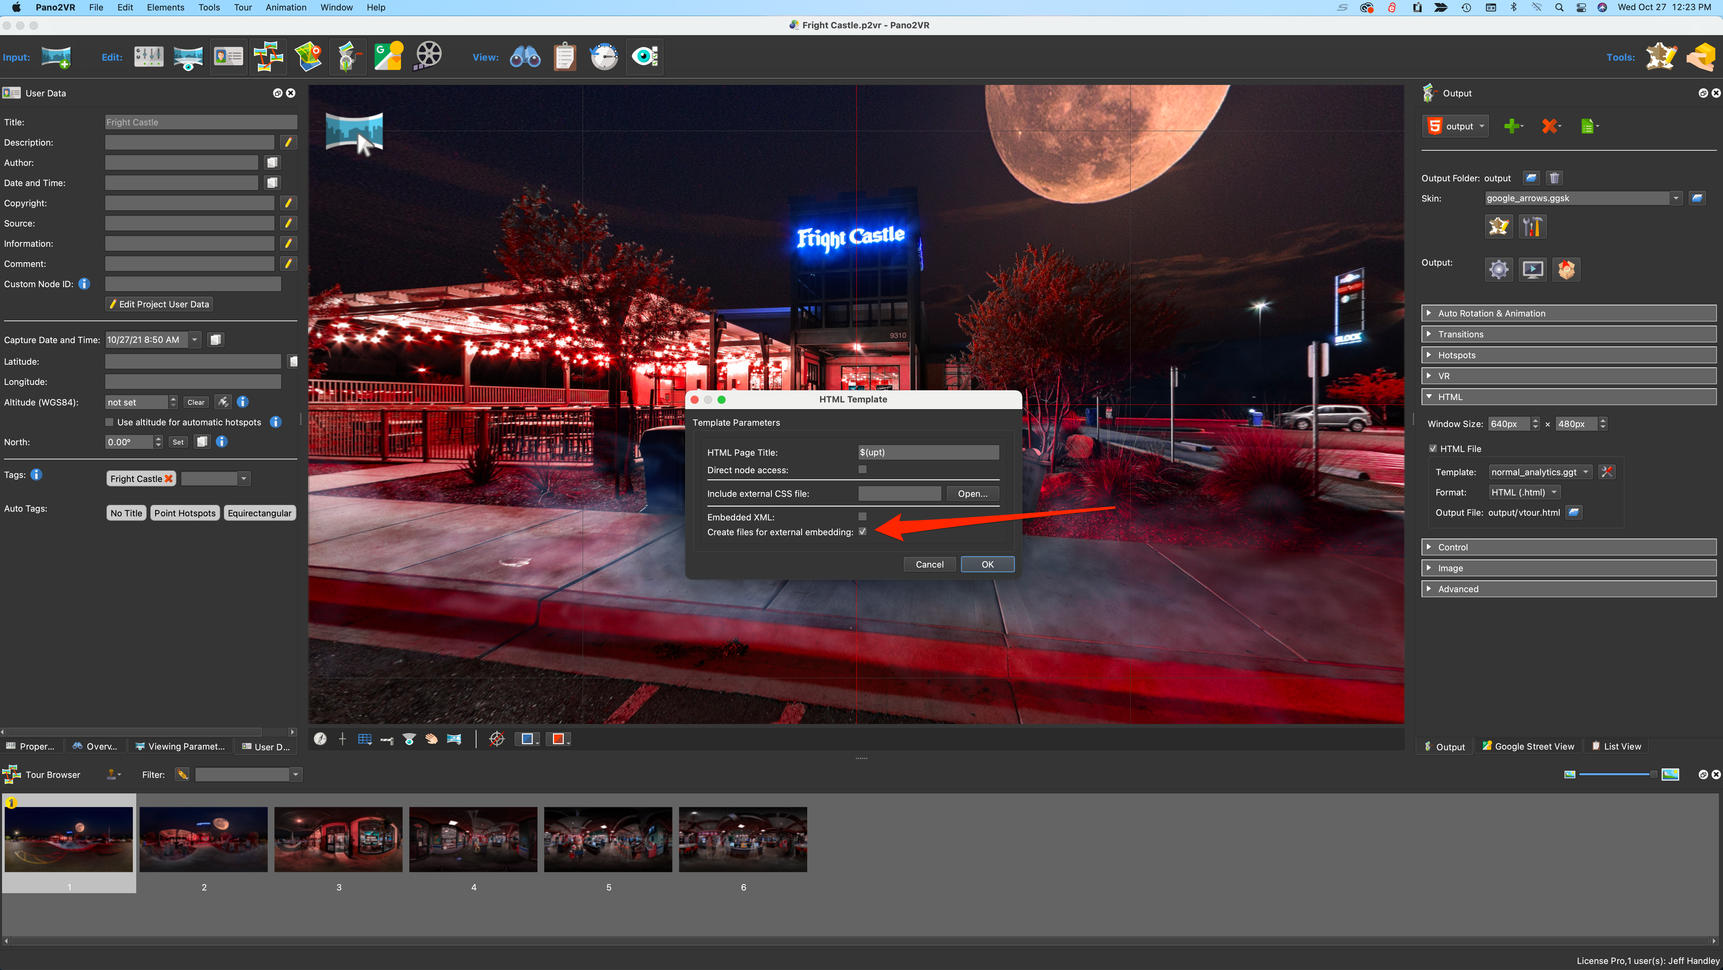Open Google Street View toolbar icon
Viewport: 1723px width, 970px height.
(388, 57)
